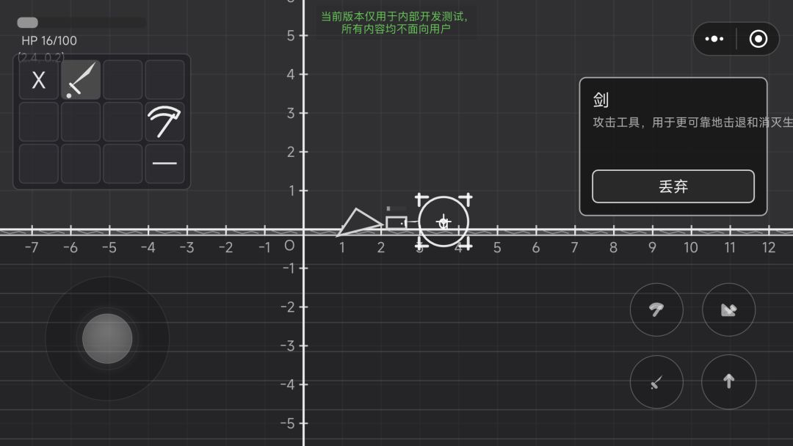
Task: Click the sword description text 攻击工具
Action: pos(616,123)
